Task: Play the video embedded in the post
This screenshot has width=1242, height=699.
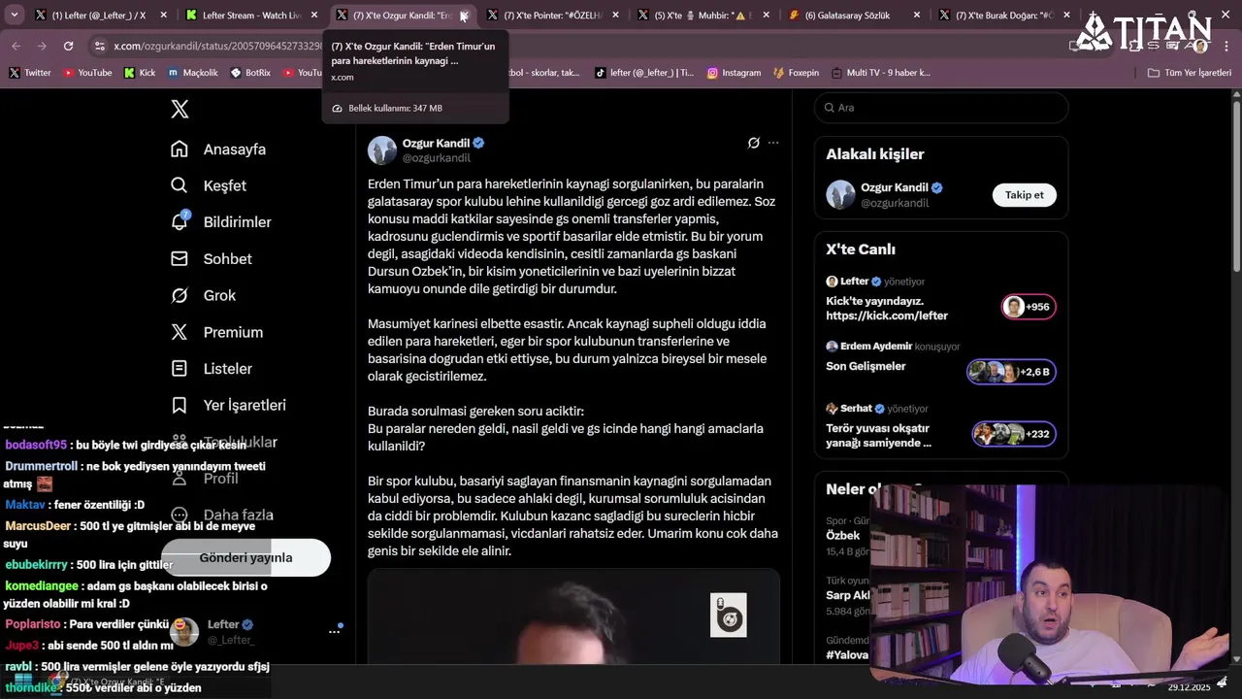Action: (x=573, y=616)
